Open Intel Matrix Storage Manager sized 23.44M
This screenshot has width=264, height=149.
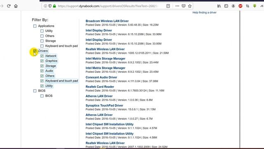(106, 58)
